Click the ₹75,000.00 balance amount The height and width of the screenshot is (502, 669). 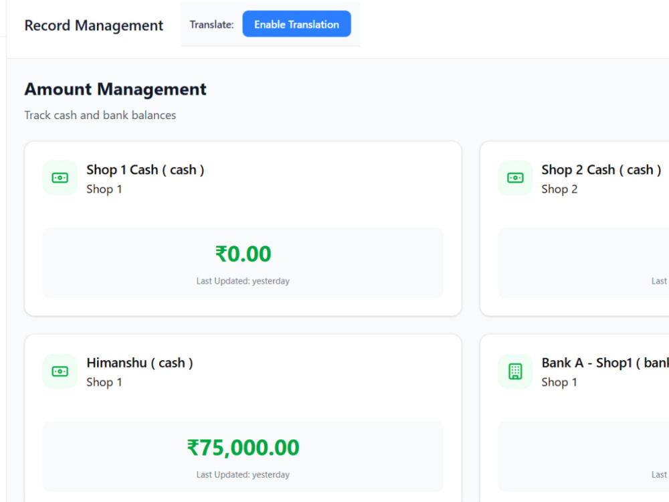[x=243, y=448]
